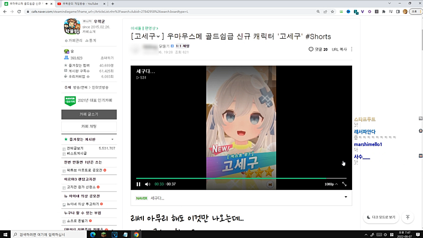Close the YouTube tab

(x=104, y=4)
